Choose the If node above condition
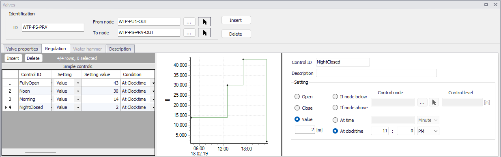The height and width of the screenshot is (157, 501). pos(335,108)
